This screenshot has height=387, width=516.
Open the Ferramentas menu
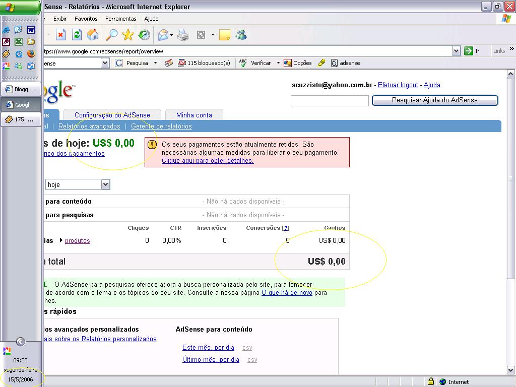tap(121, 19)
